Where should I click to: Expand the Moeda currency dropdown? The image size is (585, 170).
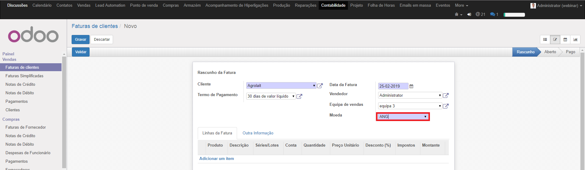[x=425, y=117]
